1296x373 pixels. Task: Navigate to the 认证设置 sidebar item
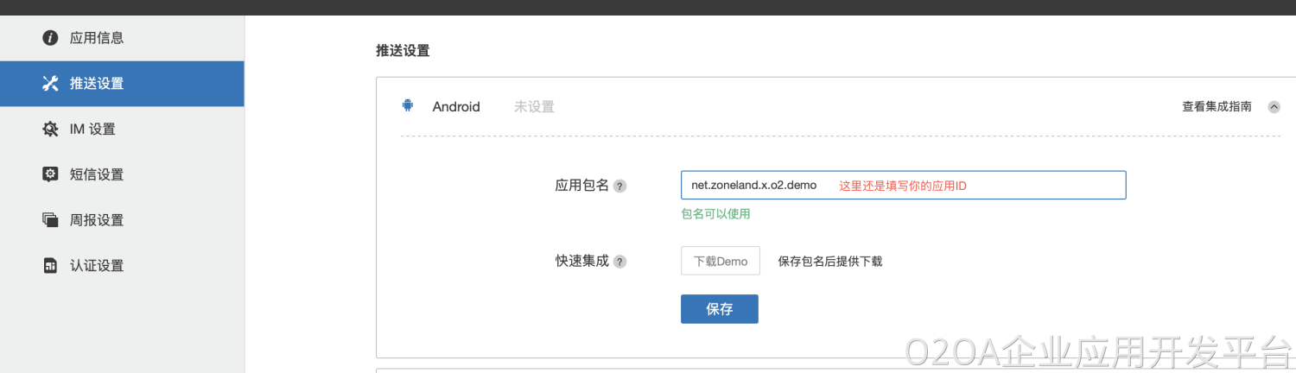[x=97, y=266]
